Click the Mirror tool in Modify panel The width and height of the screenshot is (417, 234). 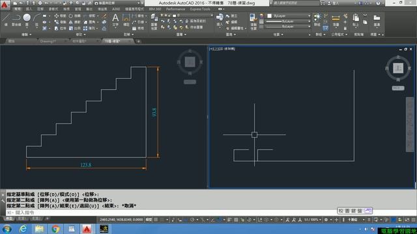click(74, 22)
